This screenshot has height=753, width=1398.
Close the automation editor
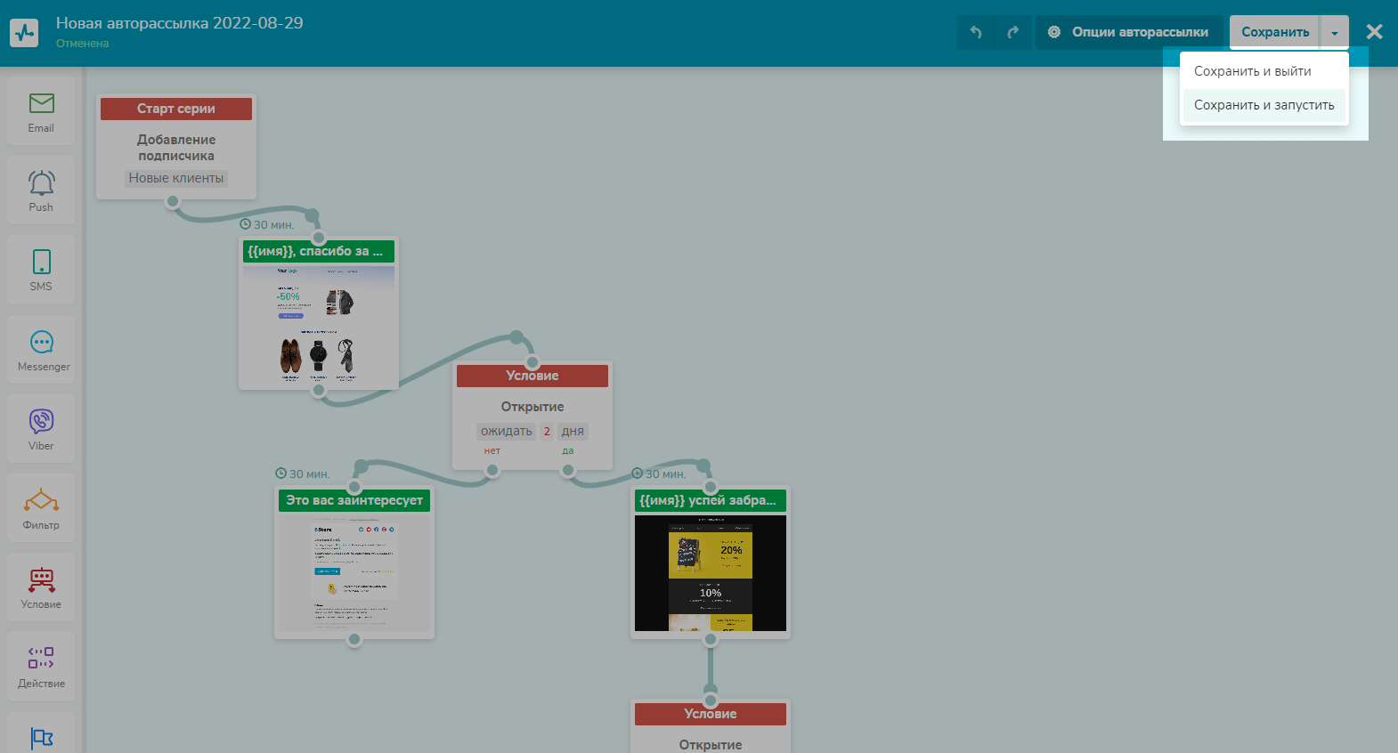tap(1374, 32)
